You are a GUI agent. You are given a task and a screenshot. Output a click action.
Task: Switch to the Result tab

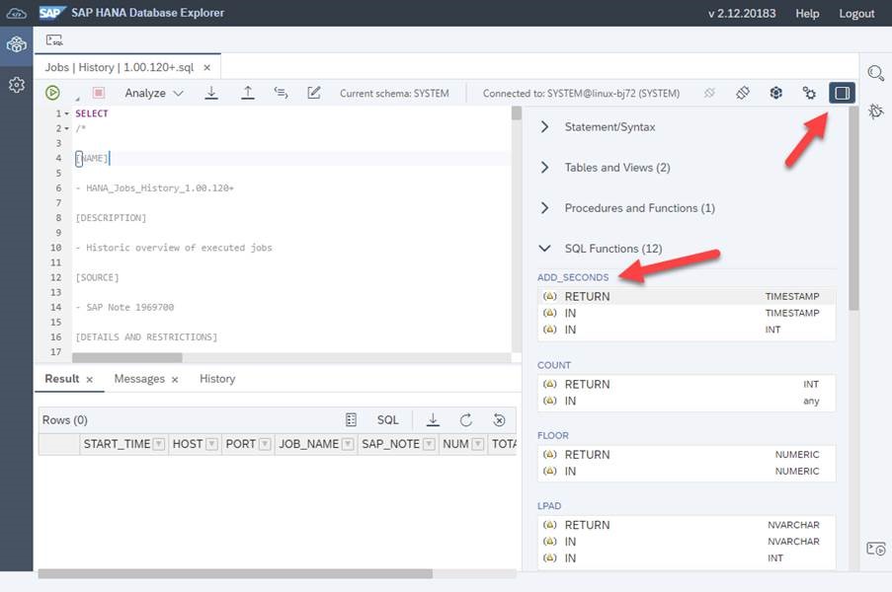click(62, 379)
